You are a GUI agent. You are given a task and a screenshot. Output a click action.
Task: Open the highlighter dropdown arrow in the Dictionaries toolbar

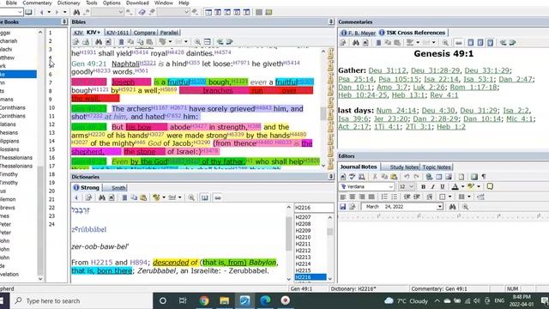(x=164, y=197)
